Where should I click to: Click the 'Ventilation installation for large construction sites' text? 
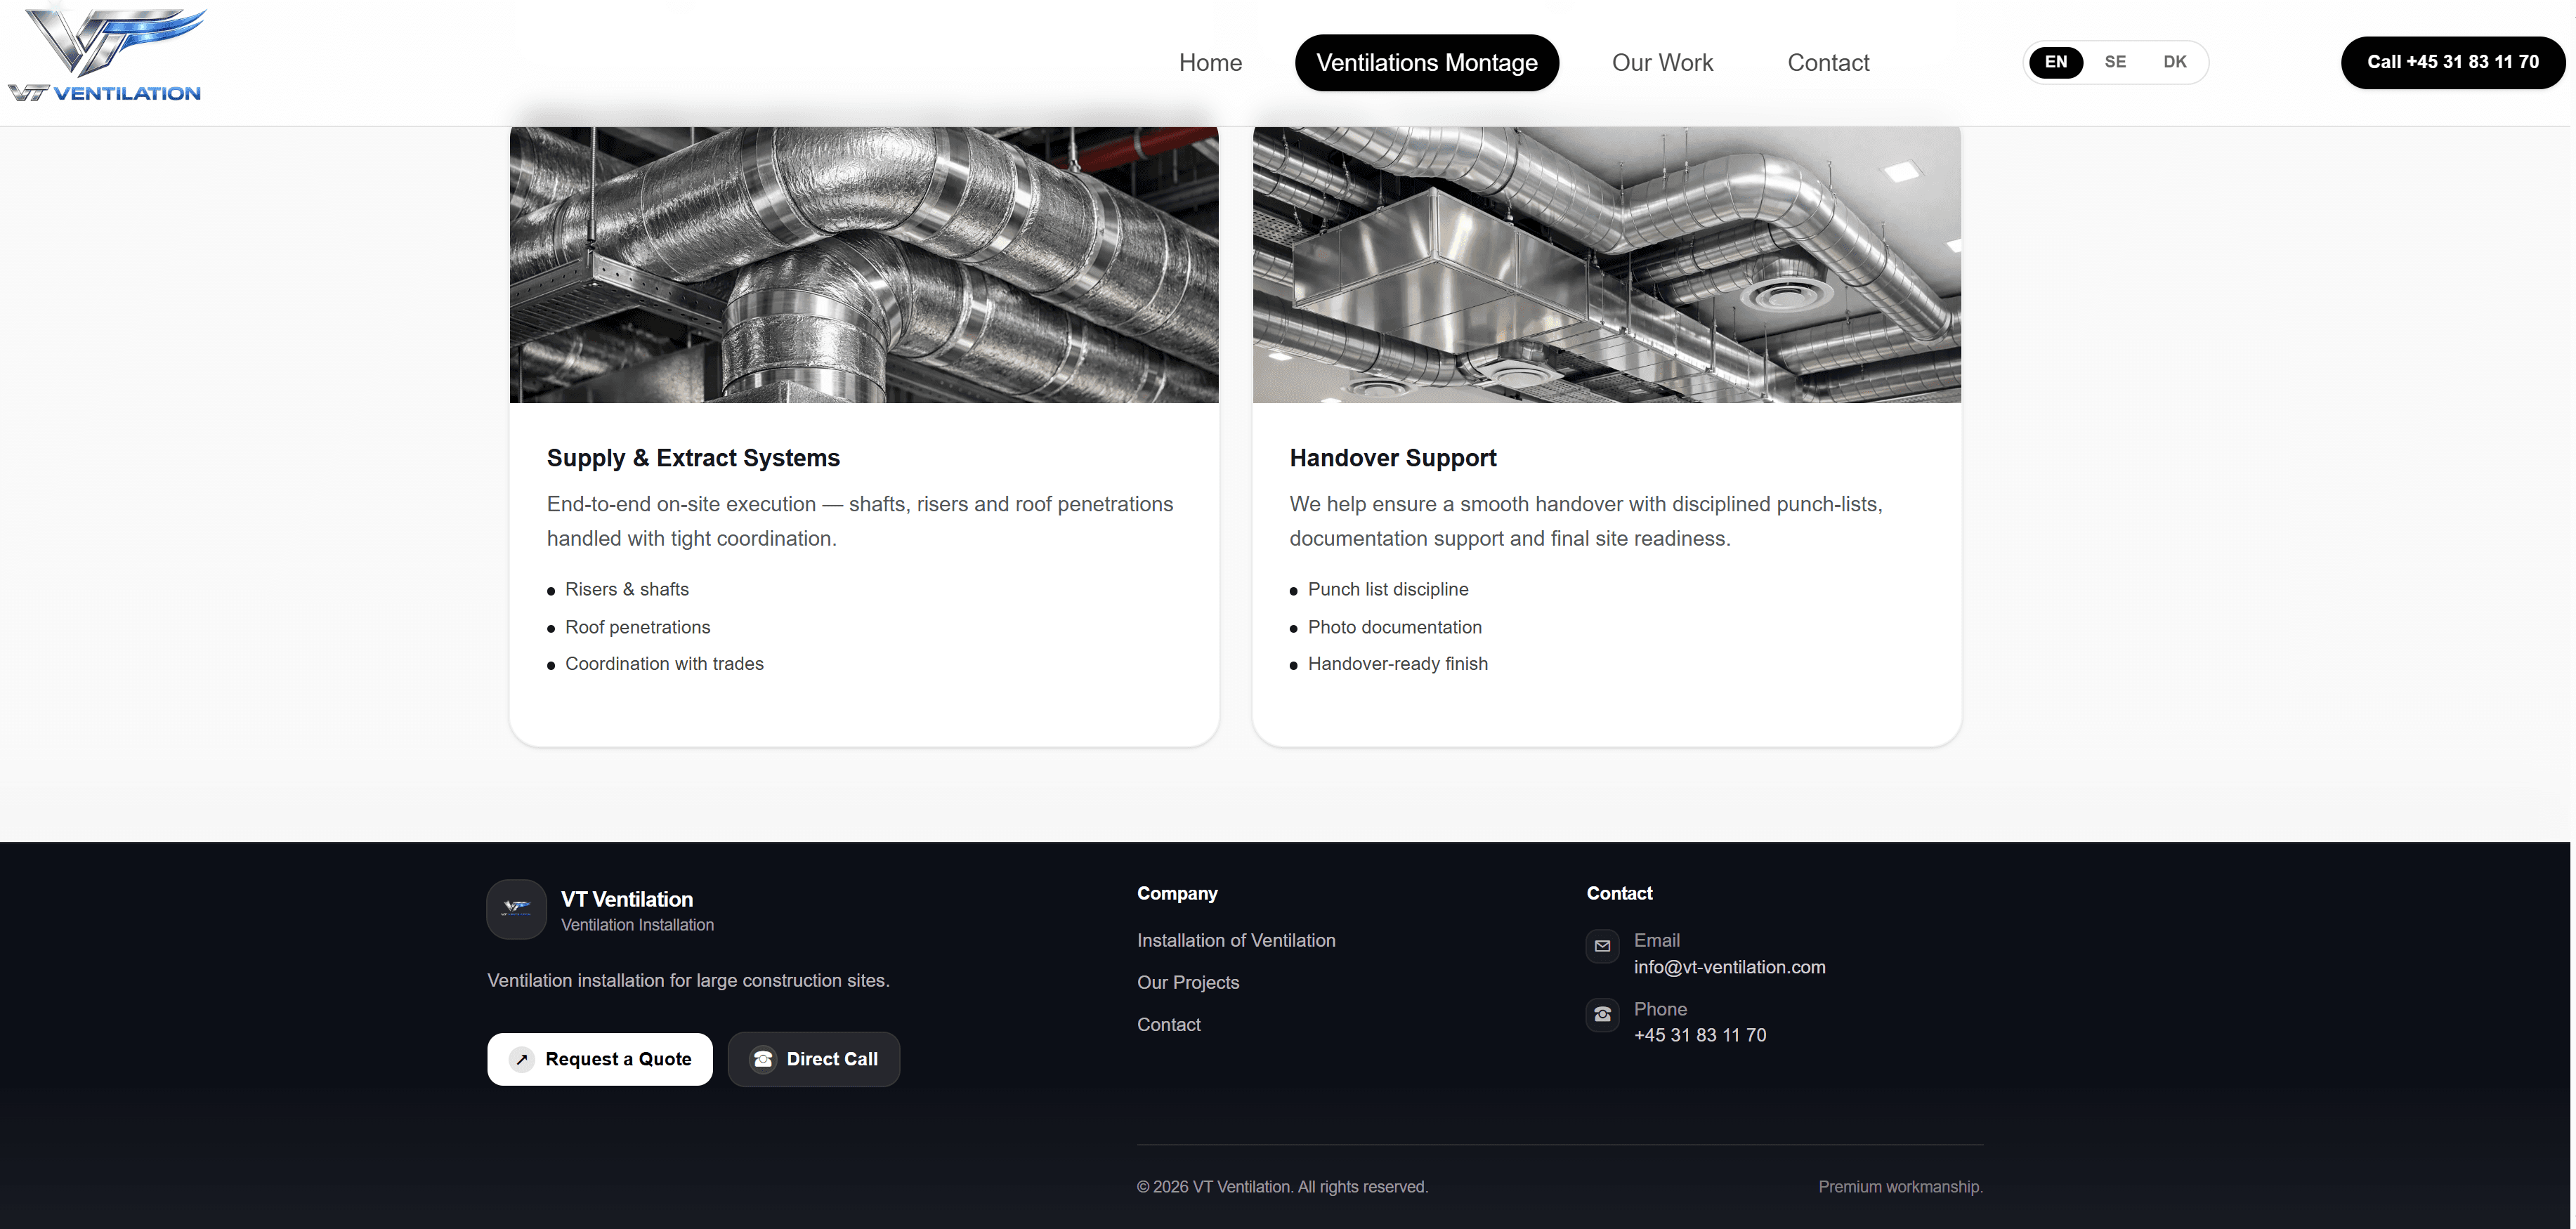tap(688, 980)
